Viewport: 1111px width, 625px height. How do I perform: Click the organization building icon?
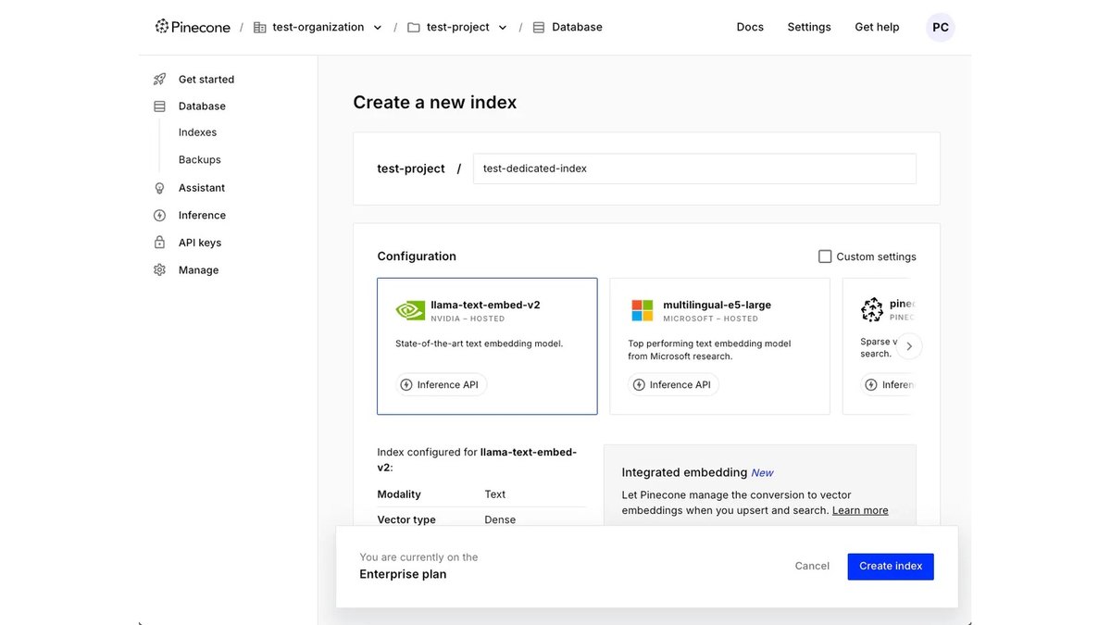(259, 28)
